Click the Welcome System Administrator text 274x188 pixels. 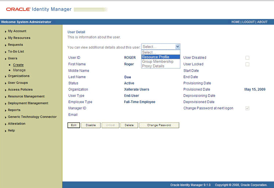coord(26,22)
